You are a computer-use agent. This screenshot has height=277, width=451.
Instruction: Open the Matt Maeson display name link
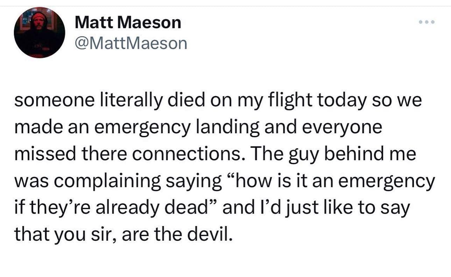pos(128,23)
